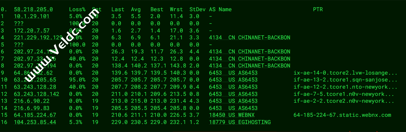406x132 pixels.
Task: Select the 63.243.128.142 hop address
Action: pyautogui.click(x=36, y=94)
